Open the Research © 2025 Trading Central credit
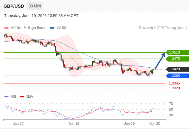 [x=163, y=28]
